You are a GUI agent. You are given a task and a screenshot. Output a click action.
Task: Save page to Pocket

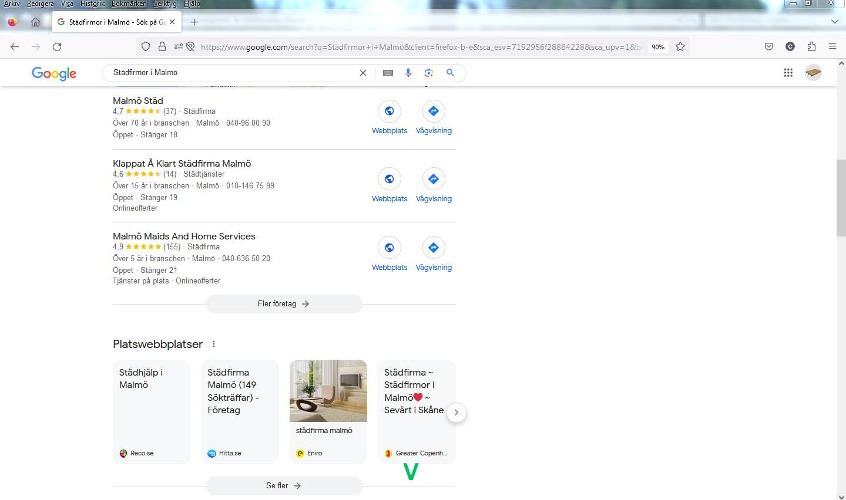[769, 47]
